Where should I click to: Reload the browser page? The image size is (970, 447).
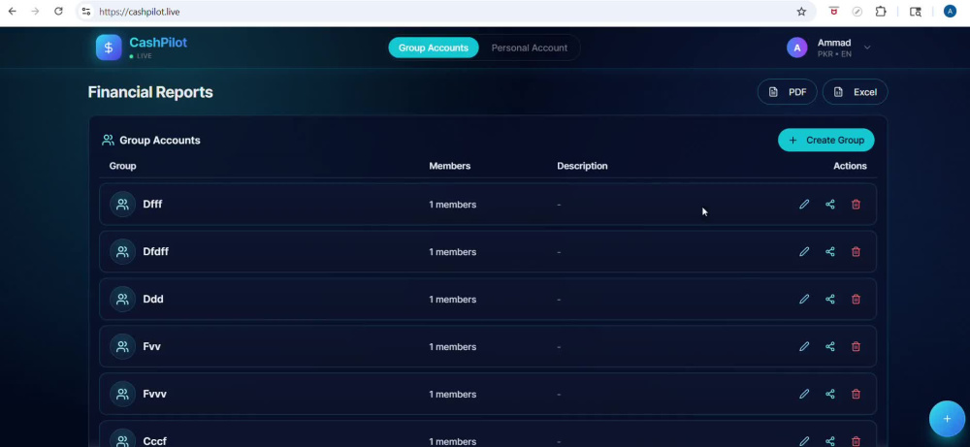coord(58,11)
